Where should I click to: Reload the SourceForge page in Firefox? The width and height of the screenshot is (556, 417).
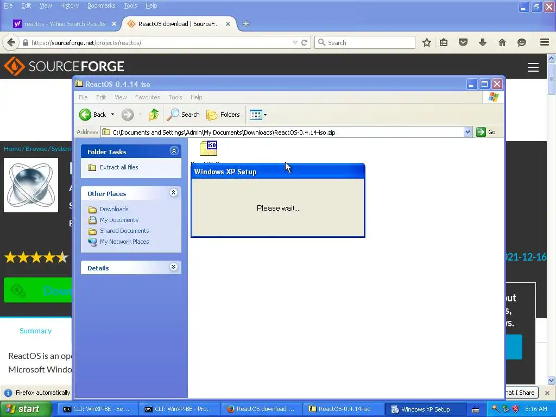pos(304,42)
